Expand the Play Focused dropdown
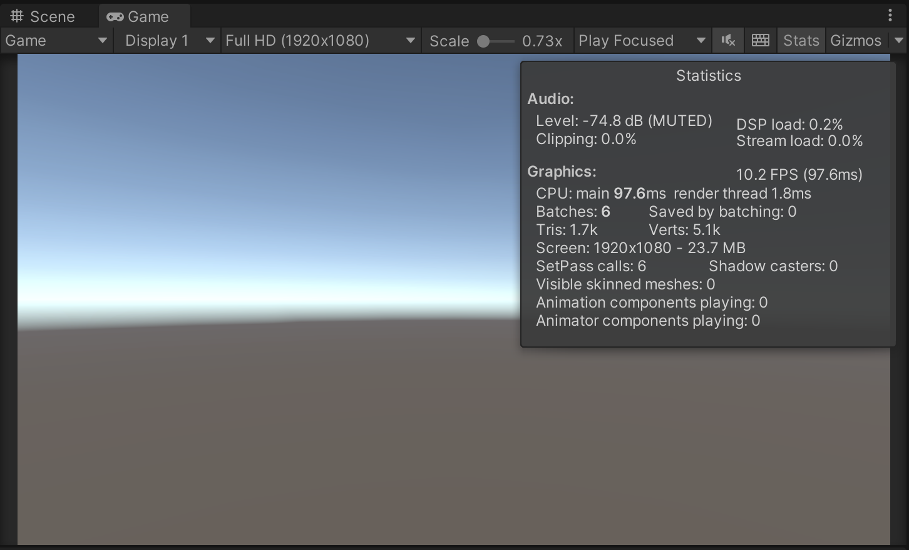 (x=641, y=41)
